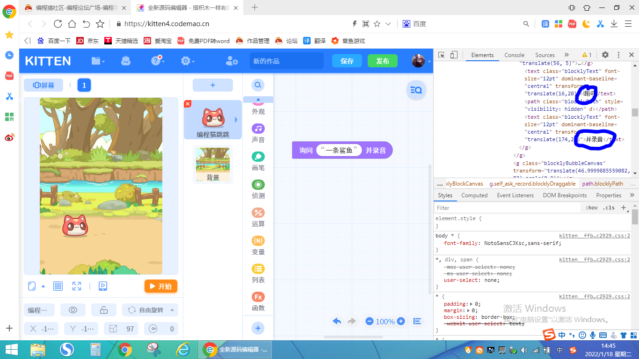Toggle the :hov element state button
Screen dimensions: 639x359
592,208
